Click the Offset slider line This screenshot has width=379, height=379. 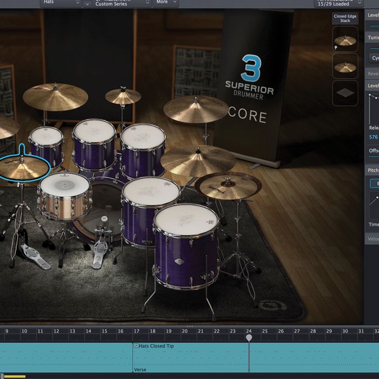pos(374,157)
